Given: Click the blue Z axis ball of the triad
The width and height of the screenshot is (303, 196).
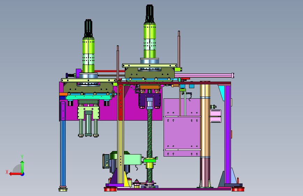Looking at the screenshot, I should [x=23, y=174].
